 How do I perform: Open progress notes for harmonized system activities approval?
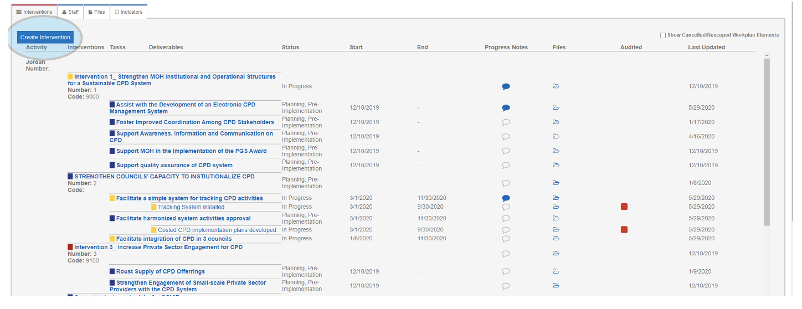tap(506, 219)
